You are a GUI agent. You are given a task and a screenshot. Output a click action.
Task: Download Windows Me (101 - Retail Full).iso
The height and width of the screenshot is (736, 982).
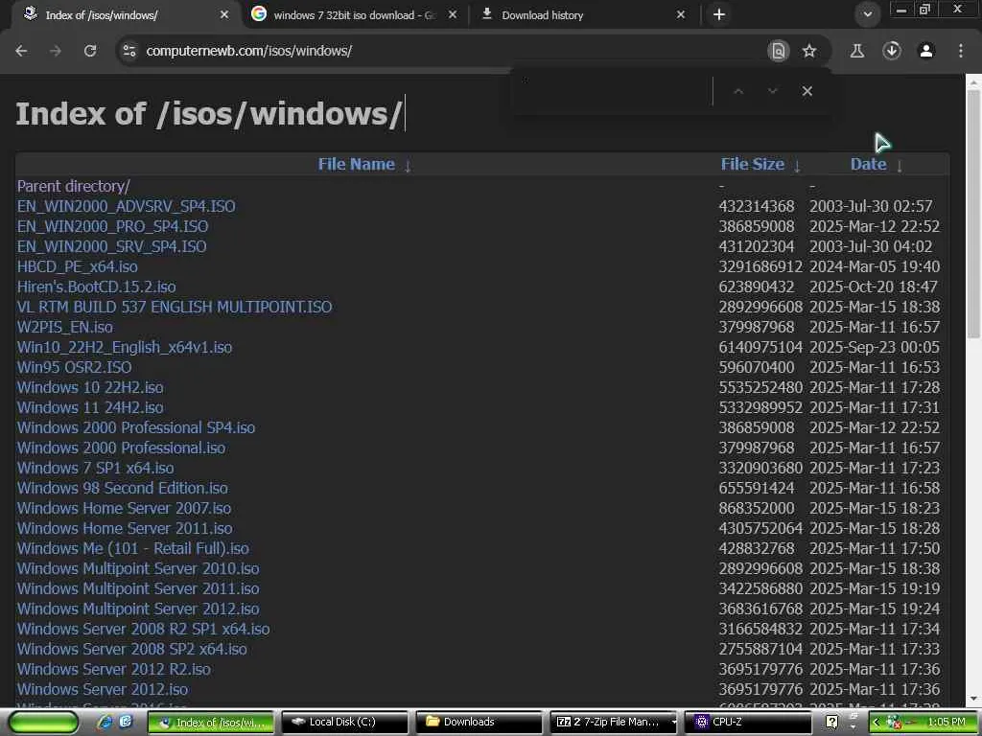click(x=132, y=548)
